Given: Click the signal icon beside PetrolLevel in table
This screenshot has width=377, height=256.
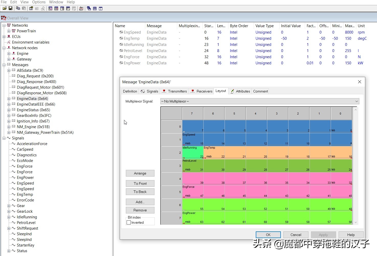Looking at the screenshot, I should (121, 50).
